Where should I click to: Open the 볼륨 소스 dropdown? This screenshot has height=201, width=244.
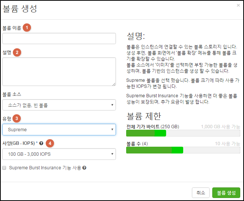point(59,105)
